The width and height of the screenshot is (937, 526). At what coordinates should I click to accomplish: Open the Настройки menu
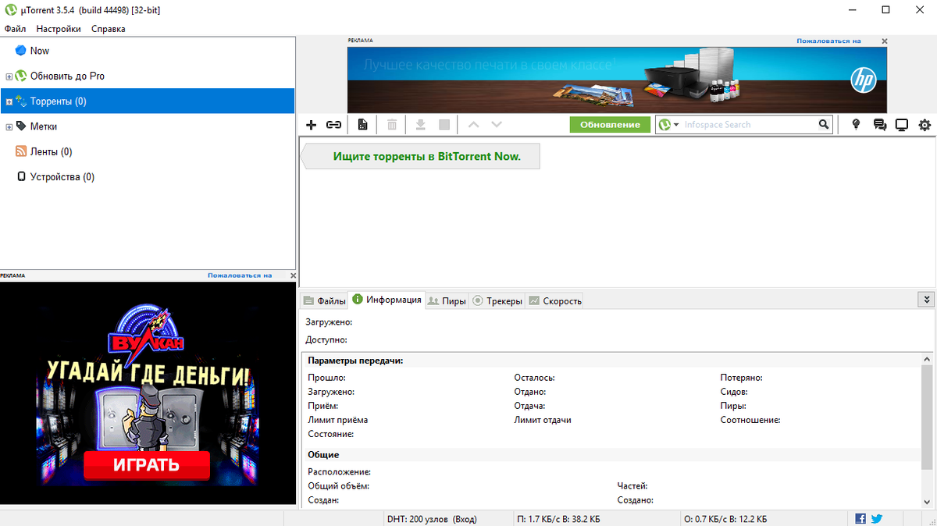[x=59, y=29]
